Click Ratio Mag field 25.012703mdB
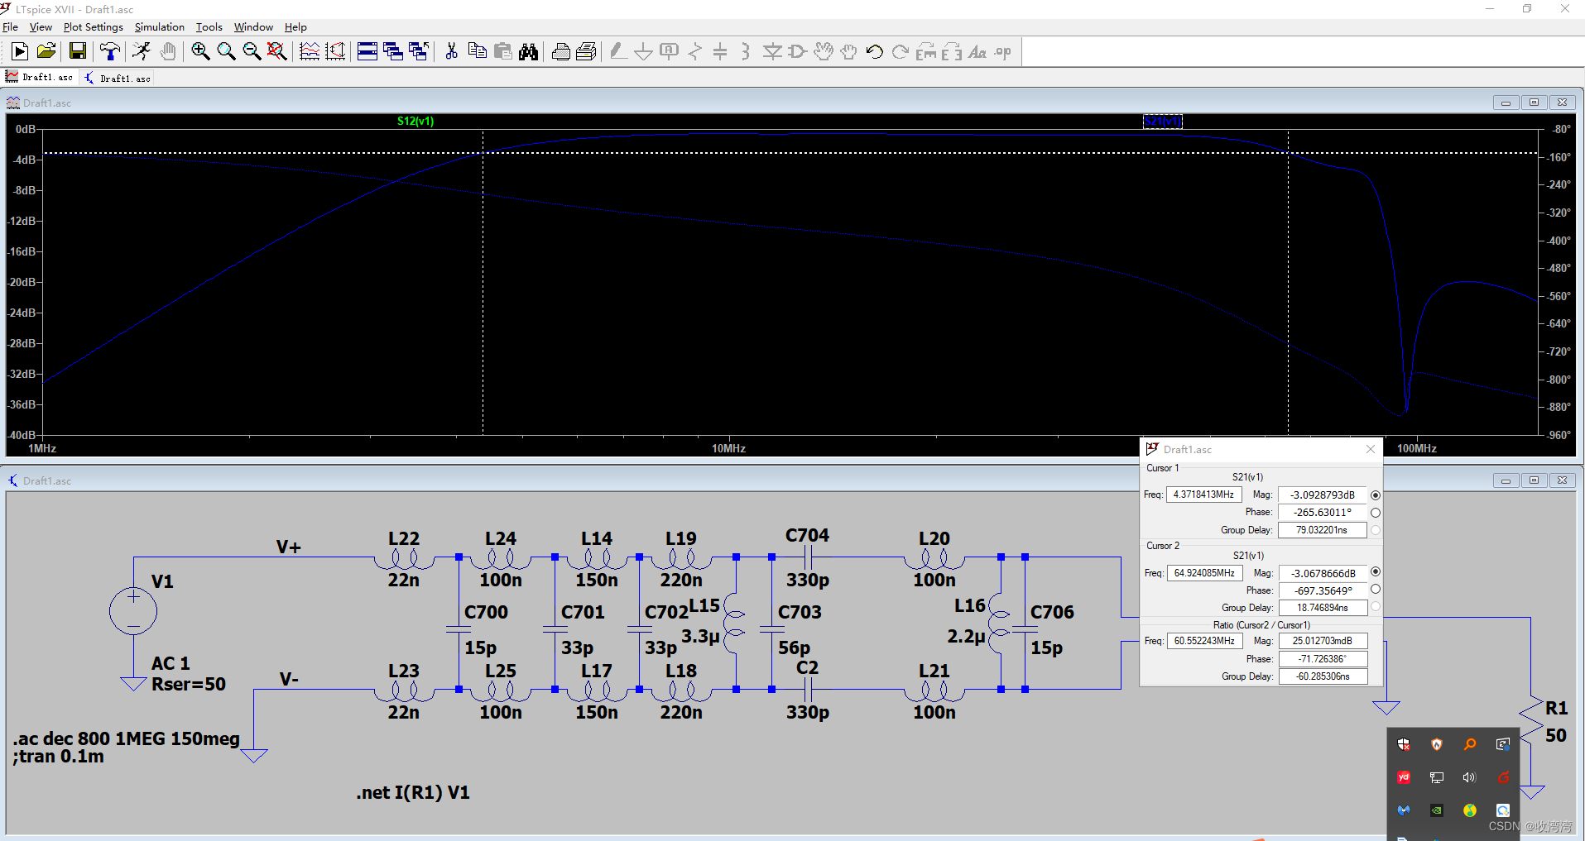This screenshot has height=841, width=1585. (1323, 641)
